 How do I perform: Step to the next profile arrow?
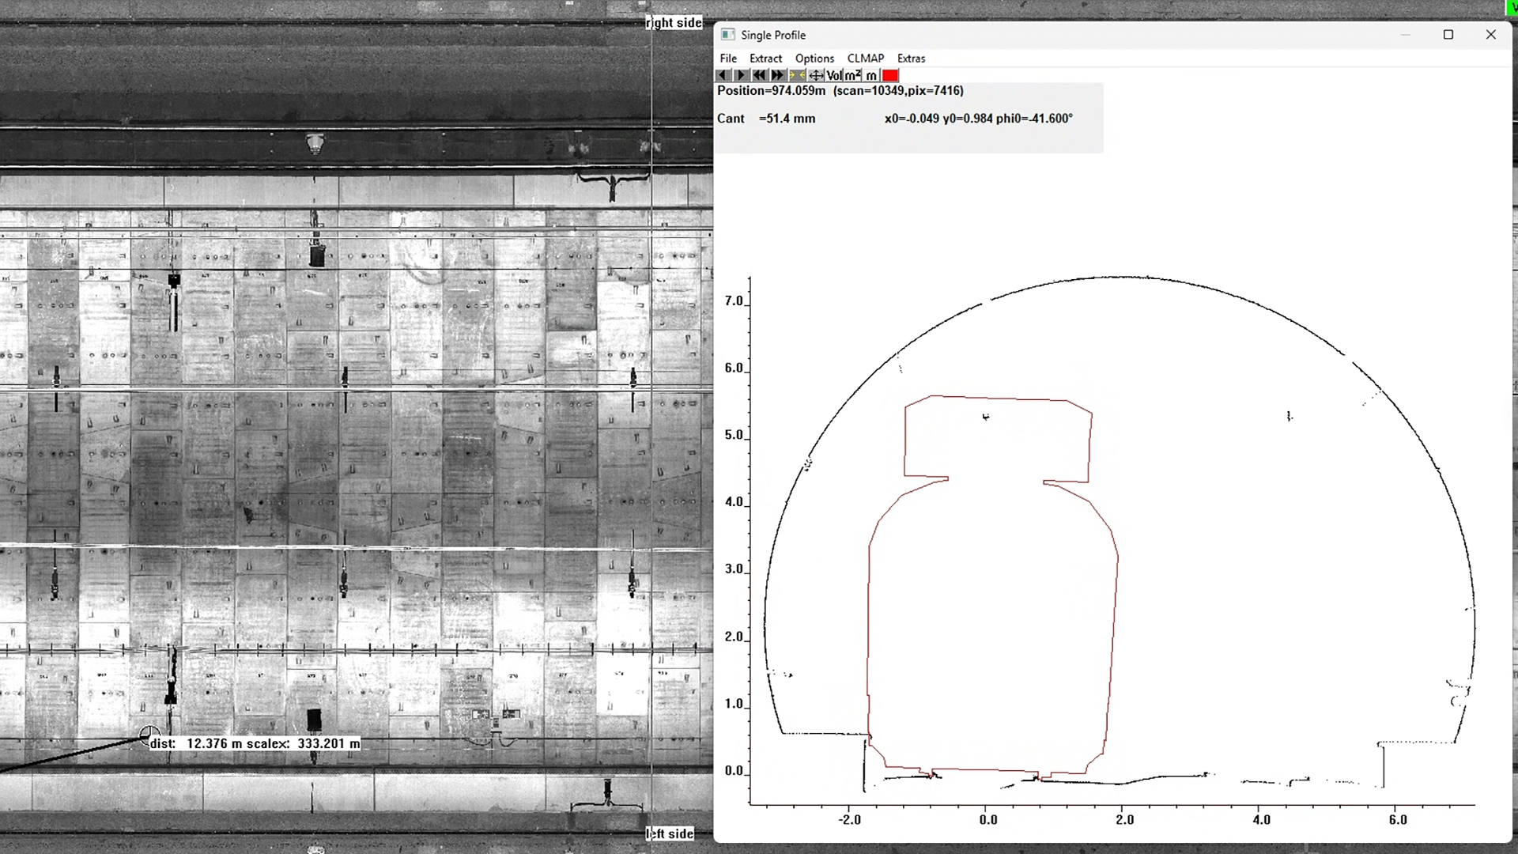tap(741, 75)
